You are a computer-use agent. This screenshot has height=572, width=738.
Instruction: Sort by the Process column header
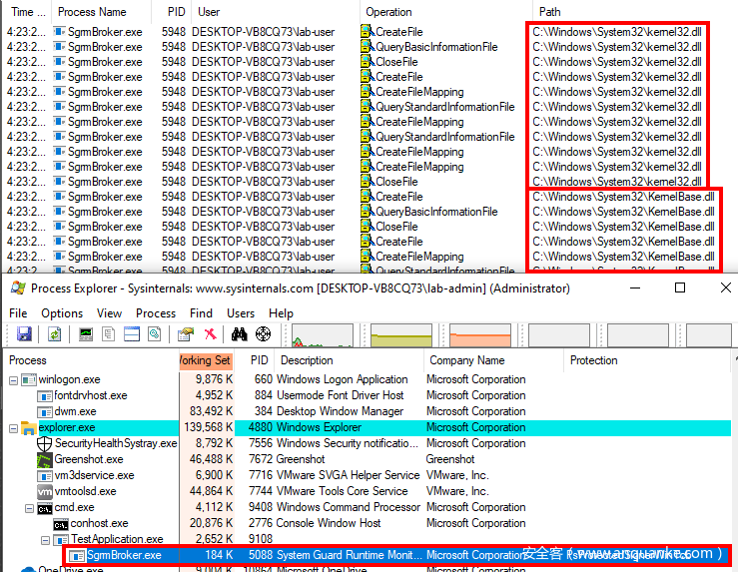point(91,360)
